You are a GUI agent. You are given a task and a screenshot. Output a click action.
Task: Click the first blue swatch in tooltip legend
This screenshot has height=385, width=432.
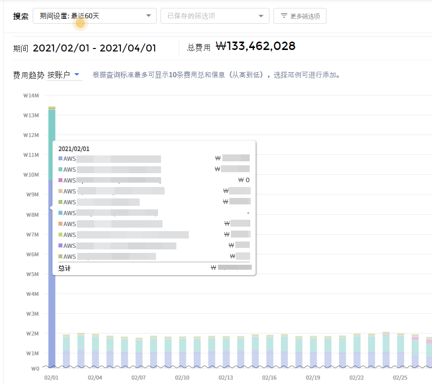[60, 159]
